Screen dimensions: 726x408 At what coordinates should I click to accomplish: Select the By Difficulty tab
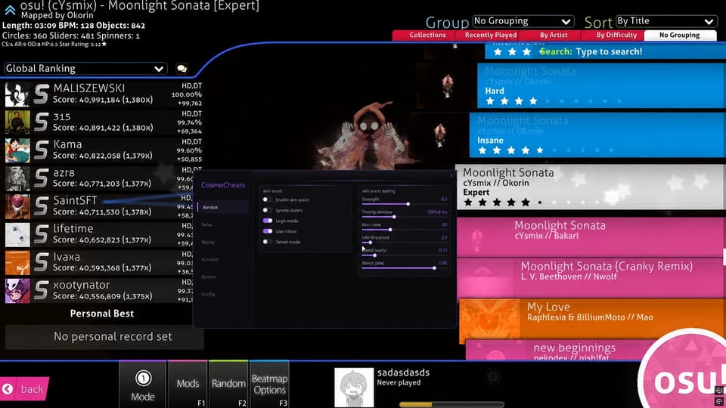pos(616,36)
